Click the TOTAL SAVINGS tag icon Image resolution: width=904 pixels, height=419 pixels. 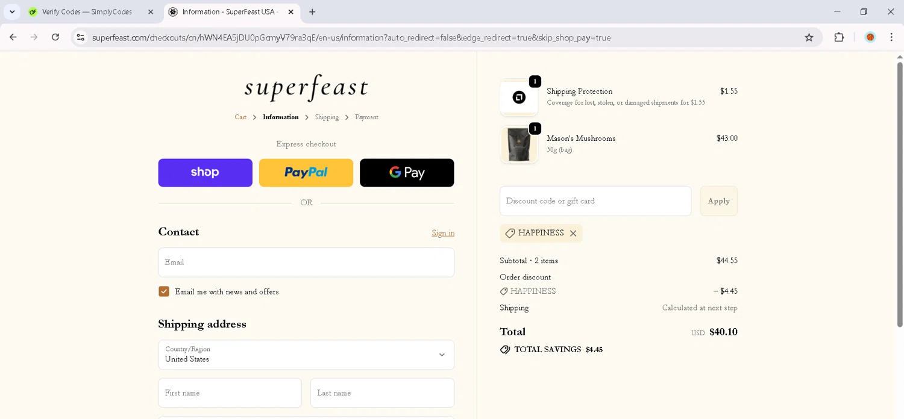tap(505, 350)
